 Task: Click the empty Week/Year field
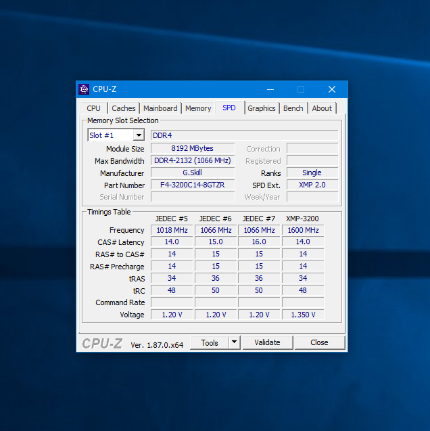coord(312,197)
